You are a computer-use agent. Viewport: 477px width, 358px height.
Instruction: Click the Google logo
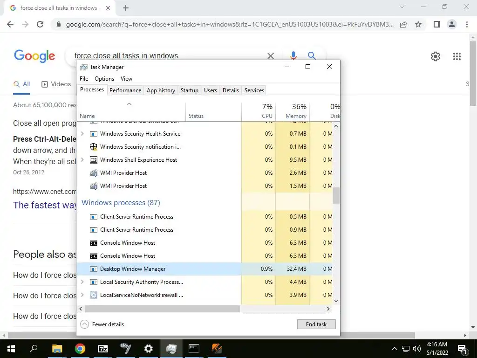click(x=34, y=56)
